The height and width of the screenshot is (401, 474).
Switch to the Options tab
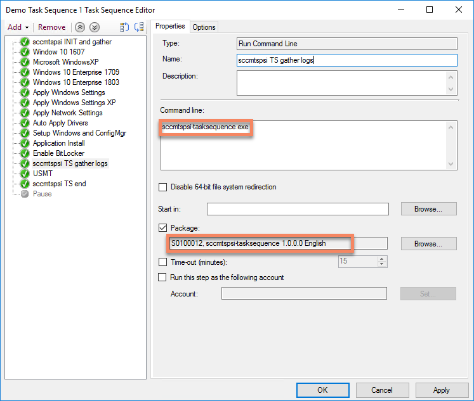[204, 27]
